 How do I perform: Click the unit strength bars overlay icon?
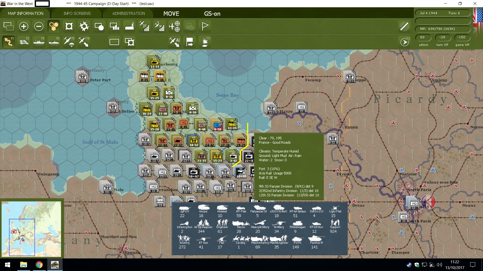click(x=114, y=26)
